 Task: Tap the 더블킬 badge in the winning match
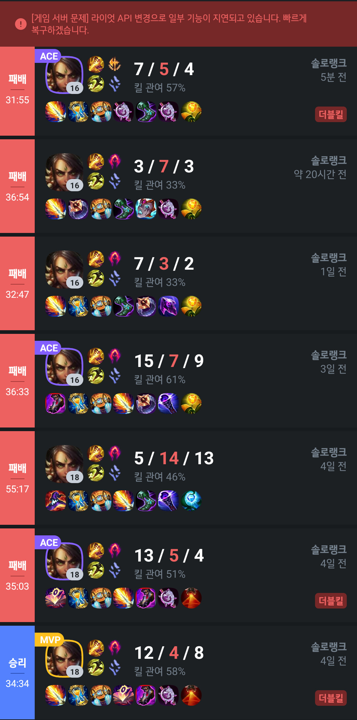pos(331,698)
